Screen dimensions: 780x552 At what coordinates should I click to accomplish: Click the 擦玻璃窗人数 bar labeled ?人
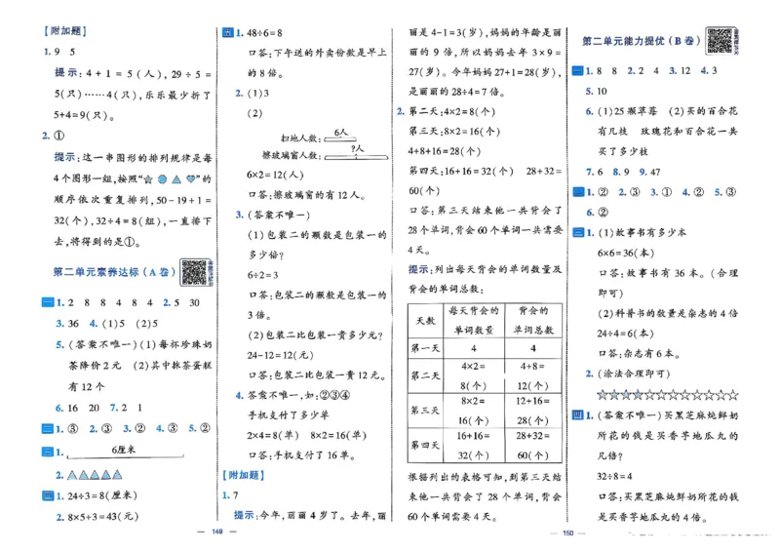(x=356, y=157)
